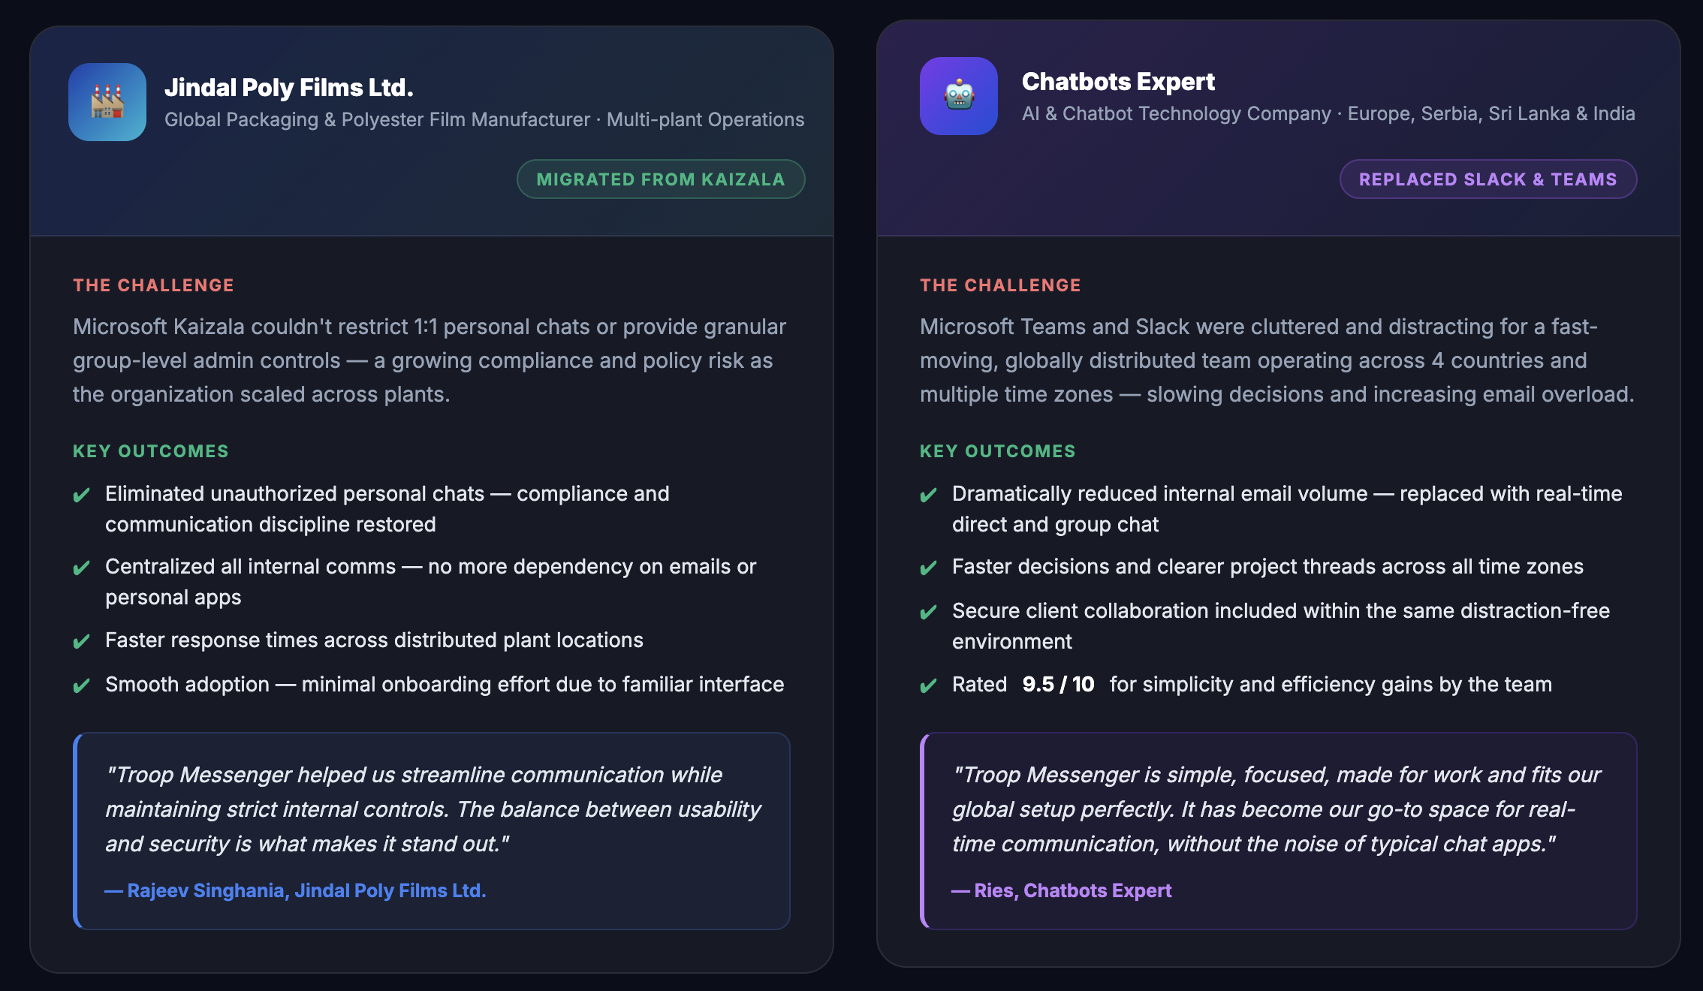
Task: Click the Chatbots Expert heading
Action: pyautogui.click(x=1118, y=81)
